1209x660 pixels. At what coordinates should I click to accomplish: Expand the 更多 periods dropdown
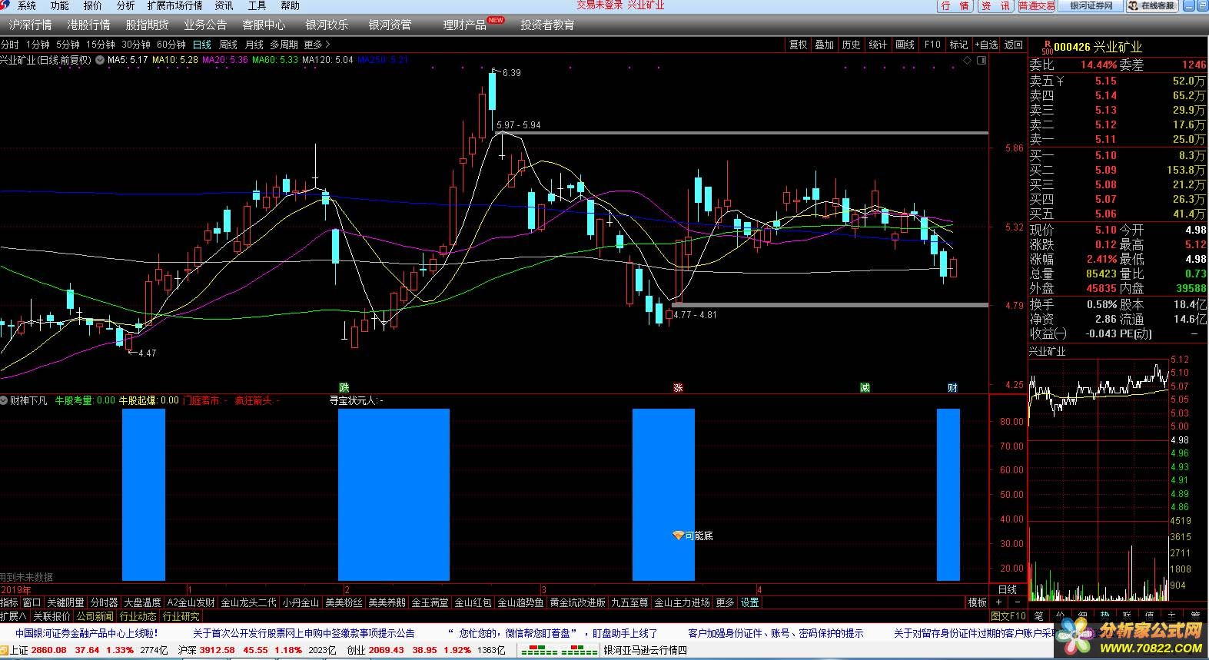point(317,45)
